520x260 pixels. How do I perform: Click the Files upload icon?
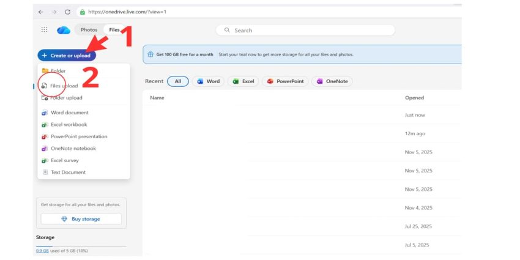click(45, 86)
